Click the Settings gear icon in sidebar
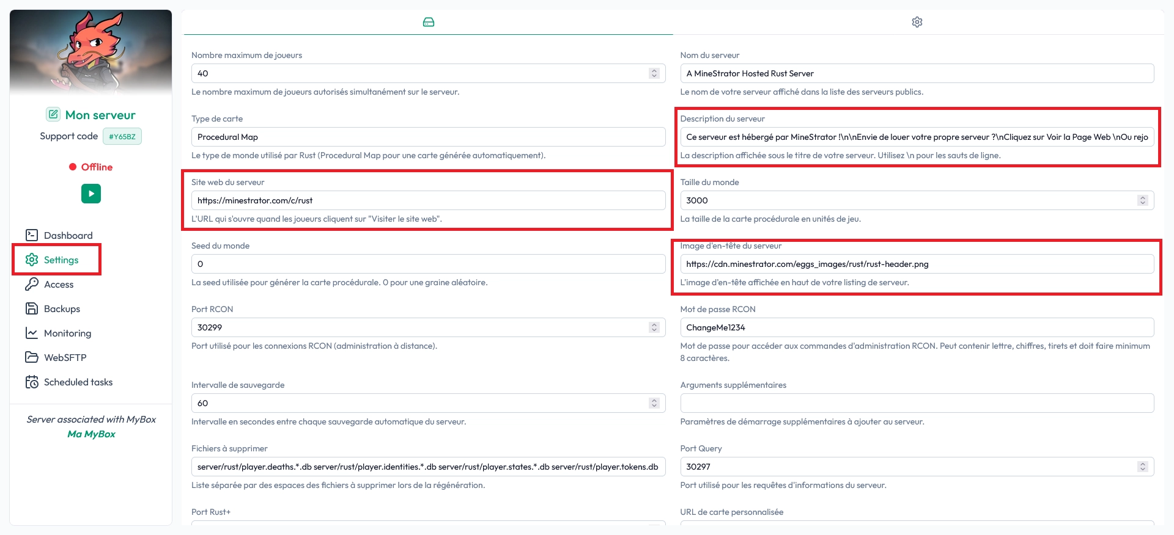This screenshot has height=535, width=1174. click(x=32, y=260)
